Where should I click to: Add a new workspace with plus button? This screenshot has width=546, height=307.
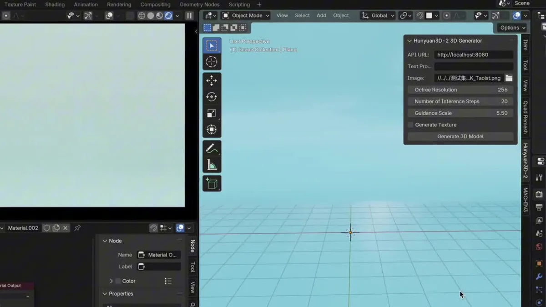[259, 5]
